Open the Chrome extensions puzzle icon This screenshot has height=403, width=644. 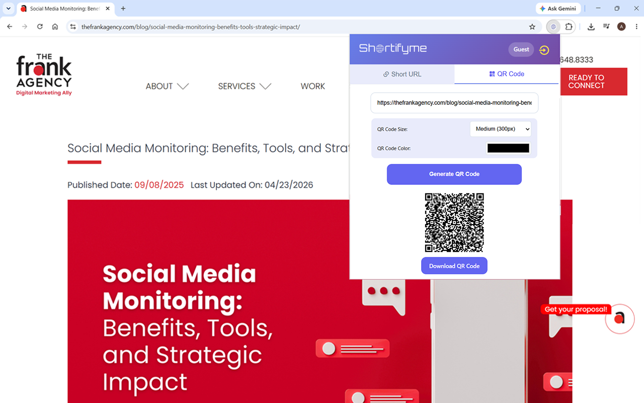point(569,27)
